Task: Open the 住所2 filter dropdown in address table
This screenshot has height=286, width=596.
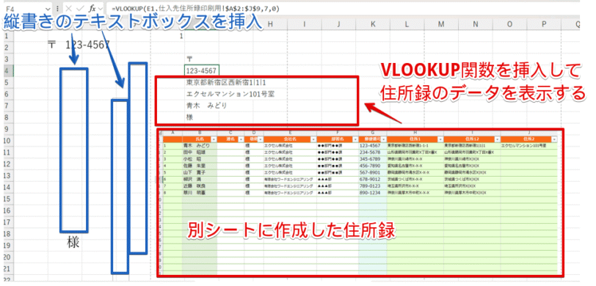Action: [554, 139]
